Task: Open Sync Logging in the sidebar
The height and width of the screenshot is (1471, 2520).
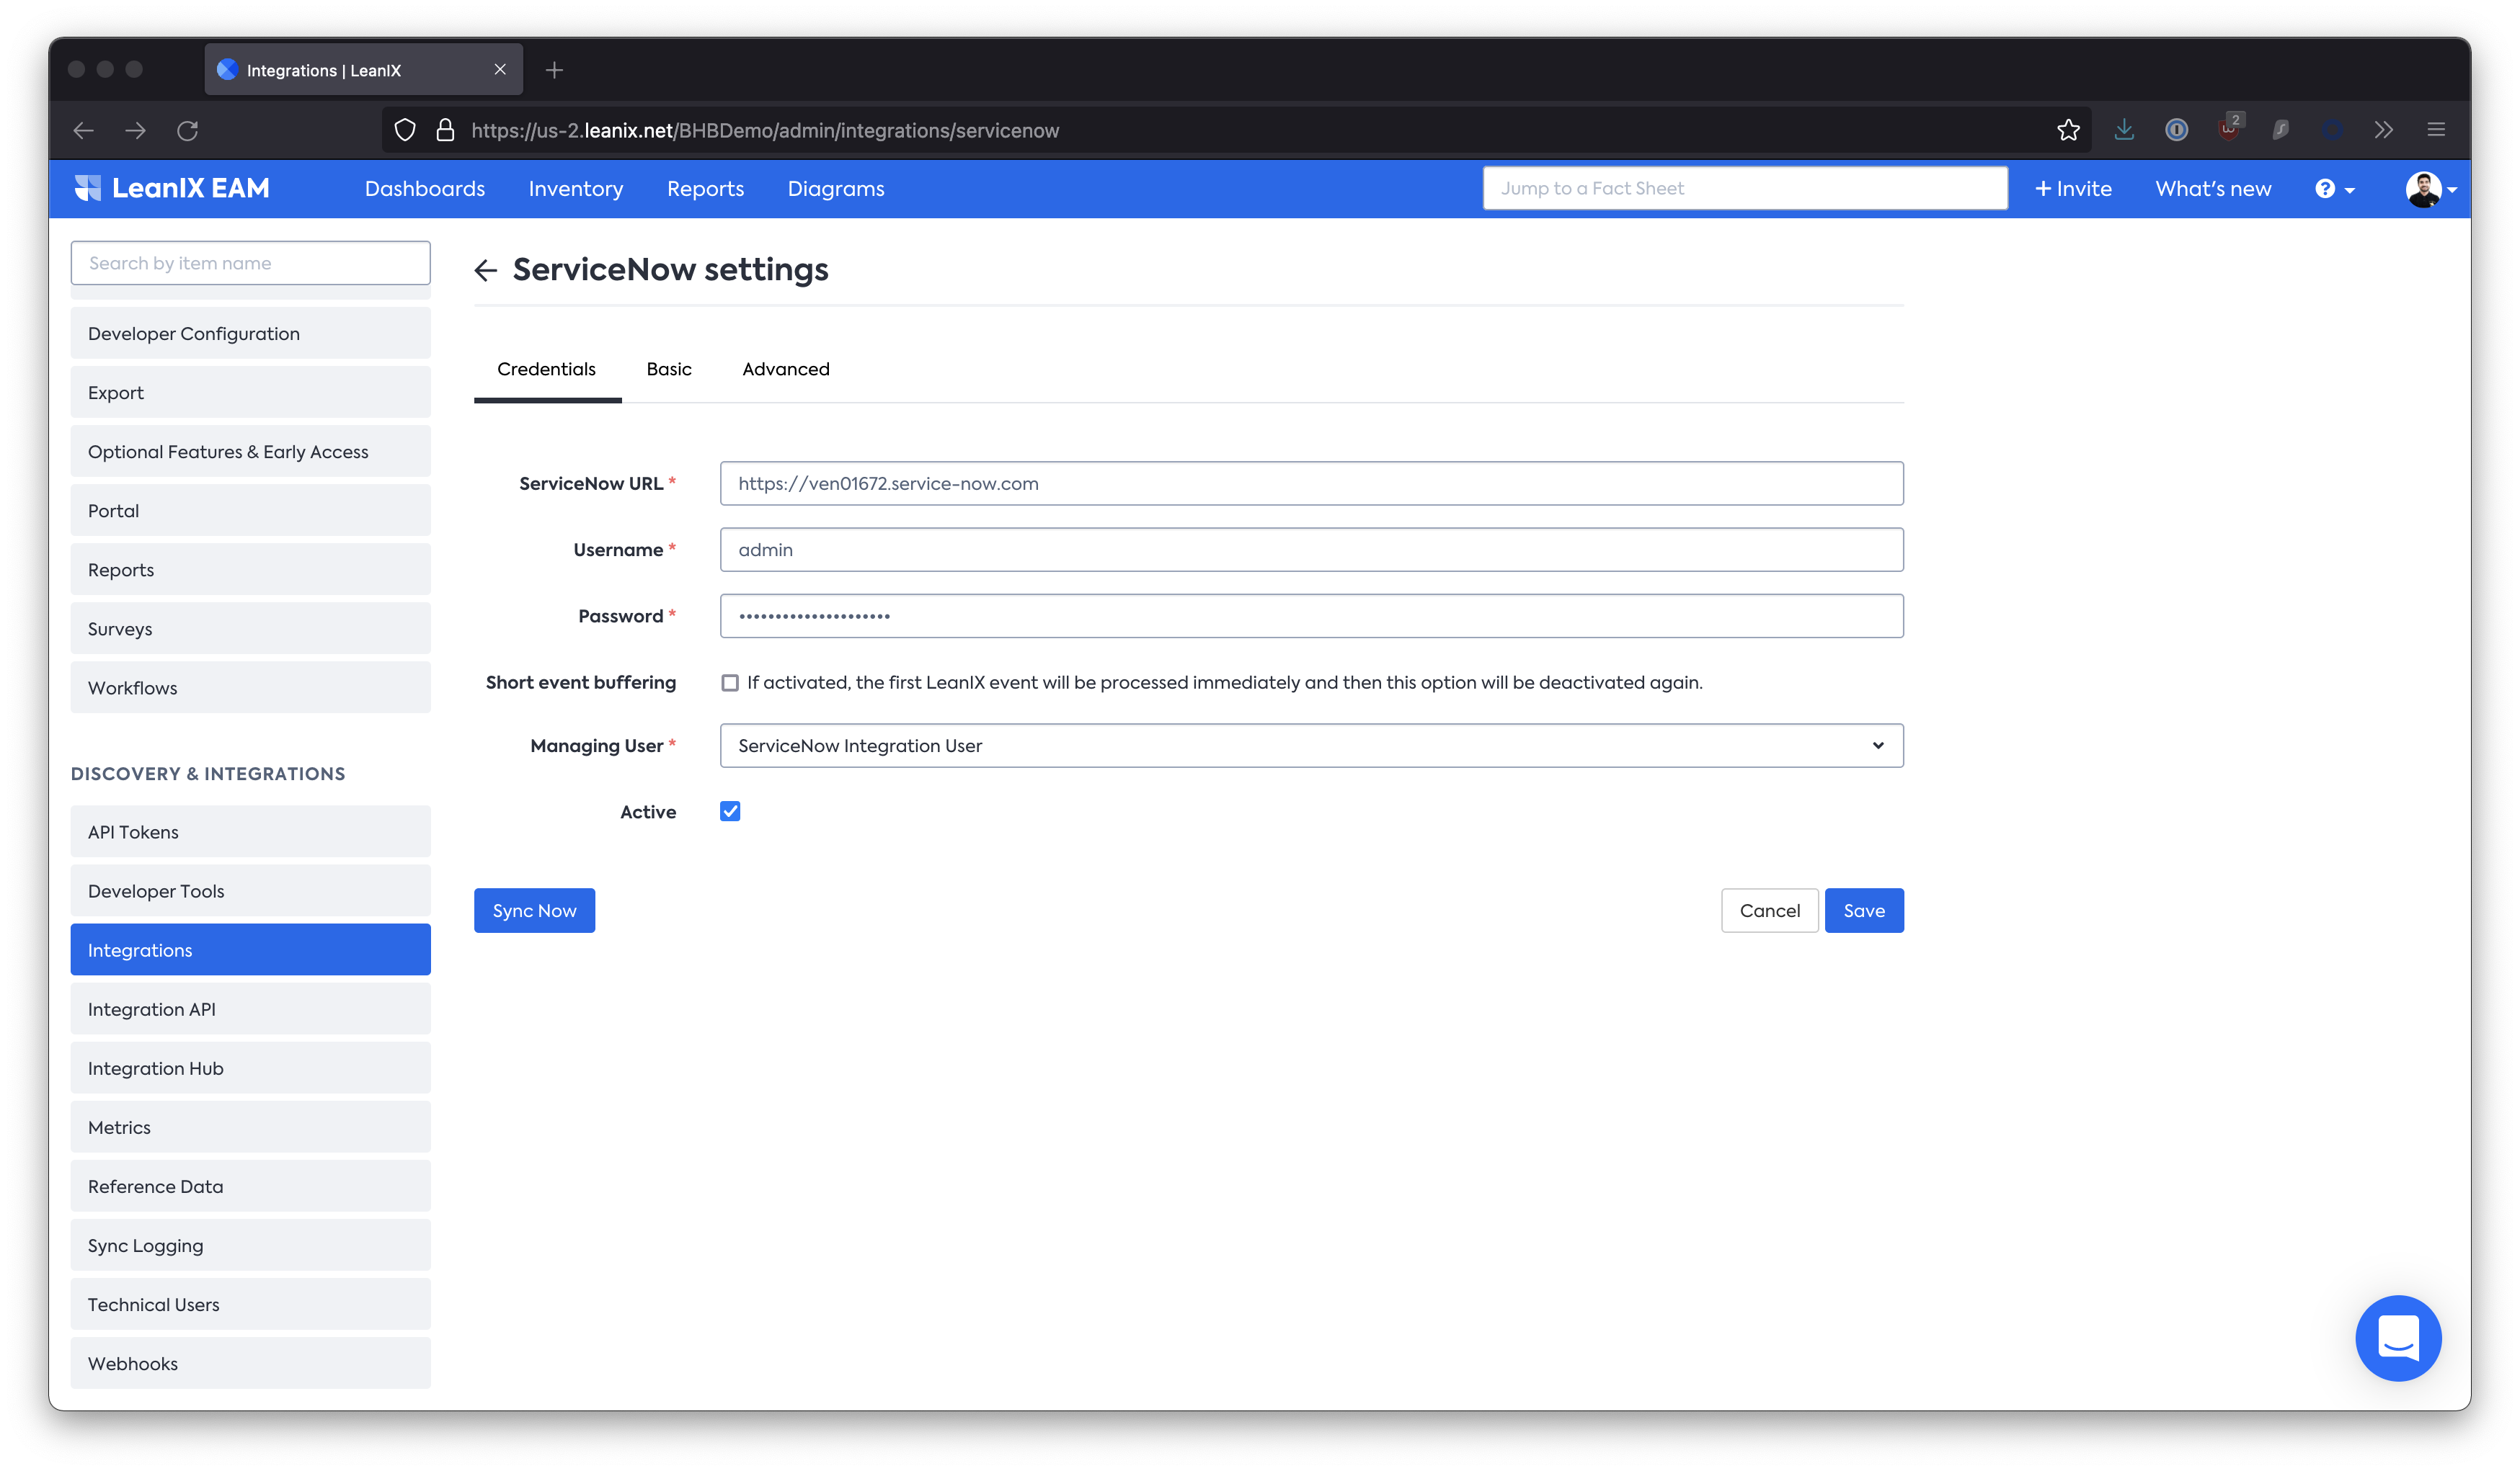Action: coord(250,1245)
